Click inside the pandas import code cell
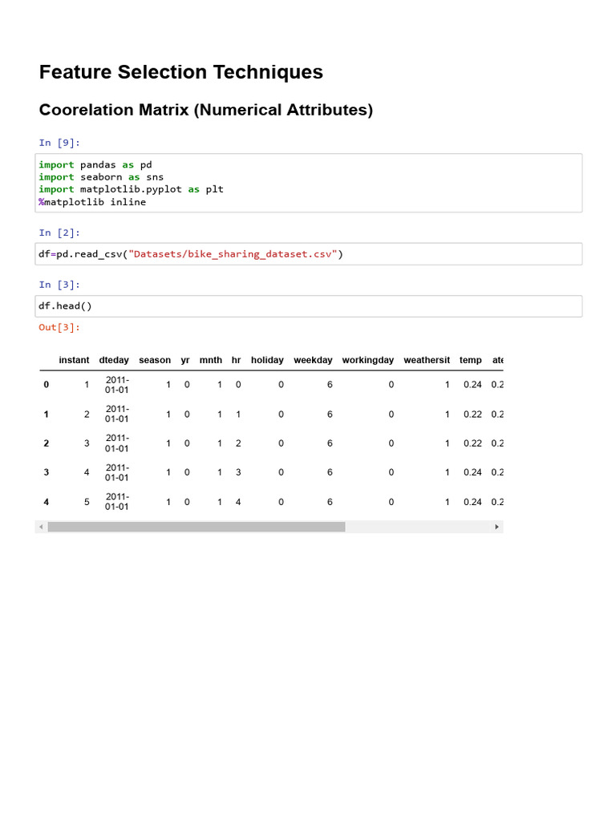The width and height of the screenshot is (616, 821). tap(309, 184)
